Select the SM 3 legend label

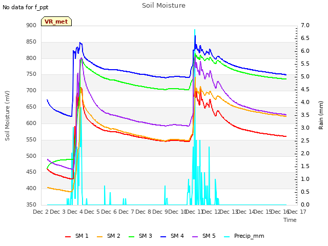point(146,236)
